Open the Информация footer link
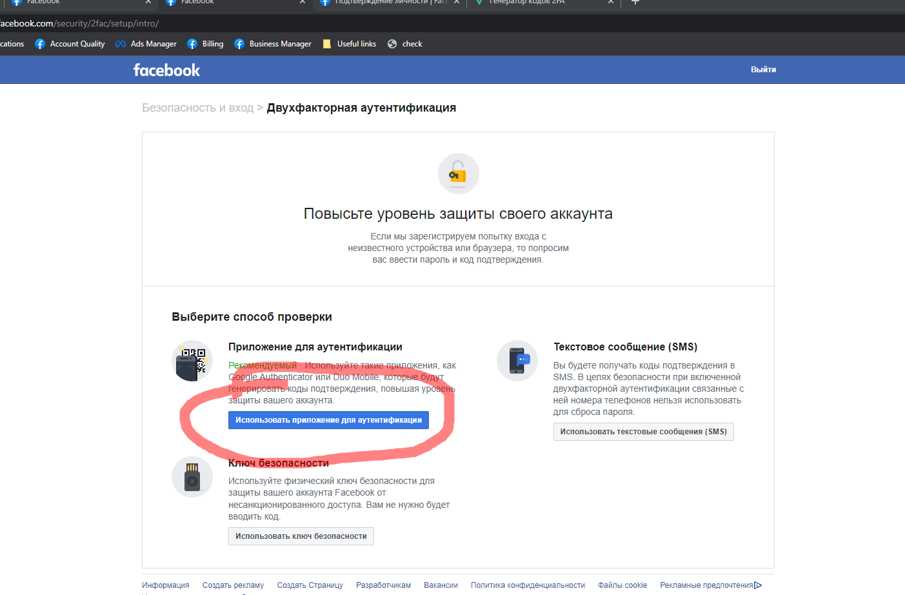This screenshot has width=905, height=595. (166, 585)
